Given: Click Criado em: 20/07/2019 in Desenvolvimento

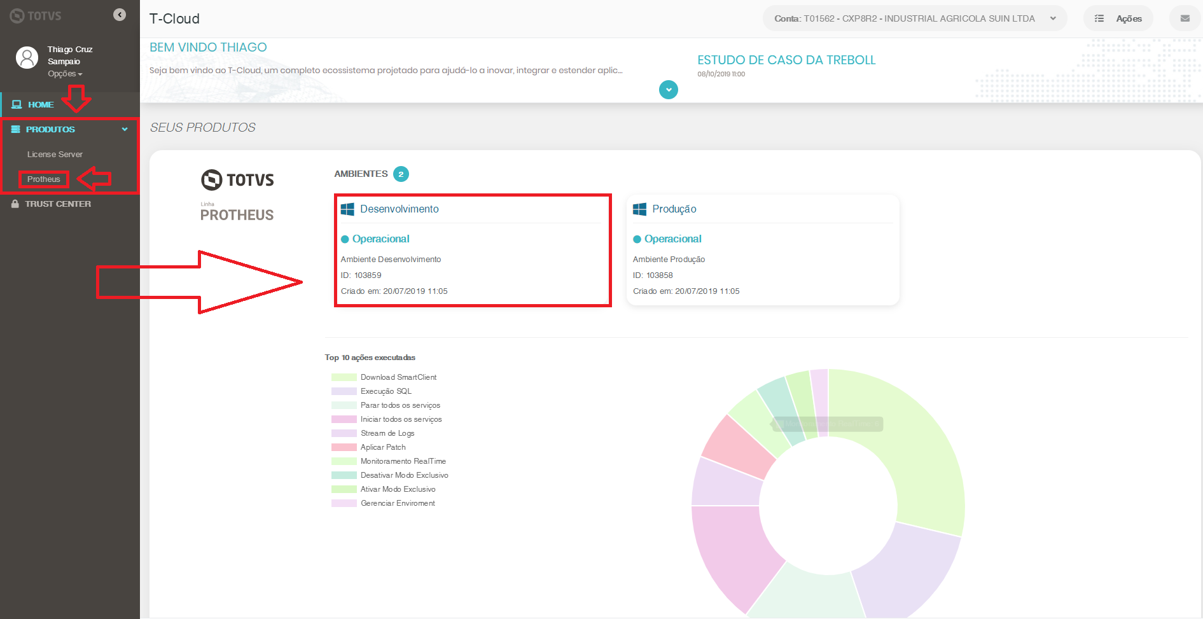Looking at the screenshot, I should (x=394, y=291).
